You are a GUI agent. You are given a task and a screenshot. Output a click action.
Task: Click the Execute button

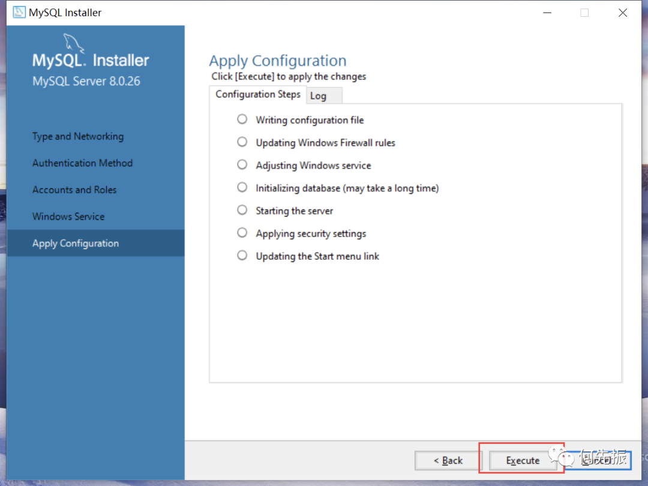[523, 460]
